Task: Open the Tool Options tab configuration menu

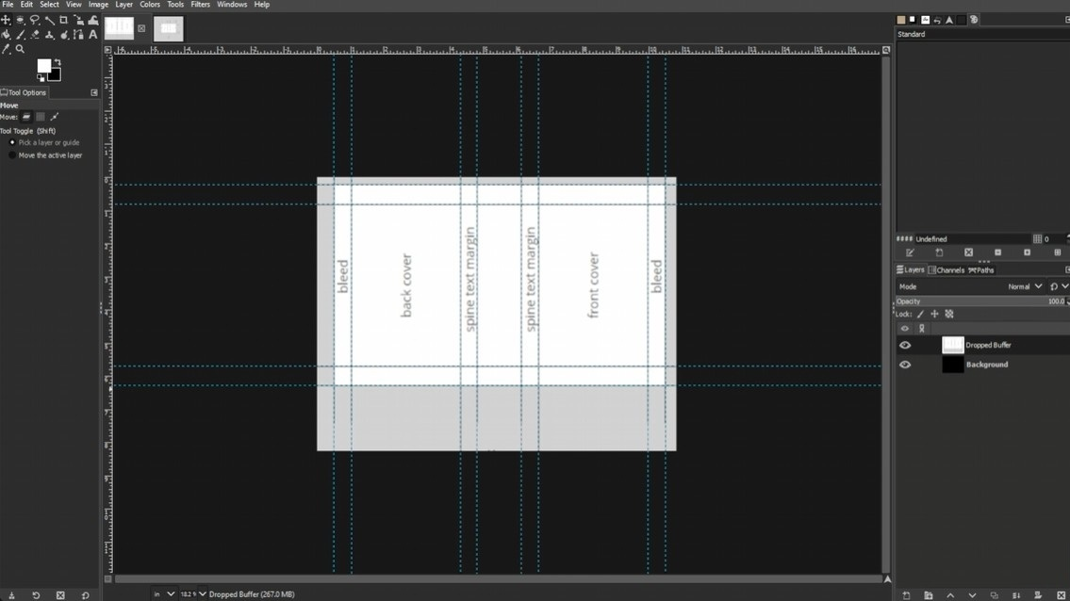Action: click(x=94, y=92)
